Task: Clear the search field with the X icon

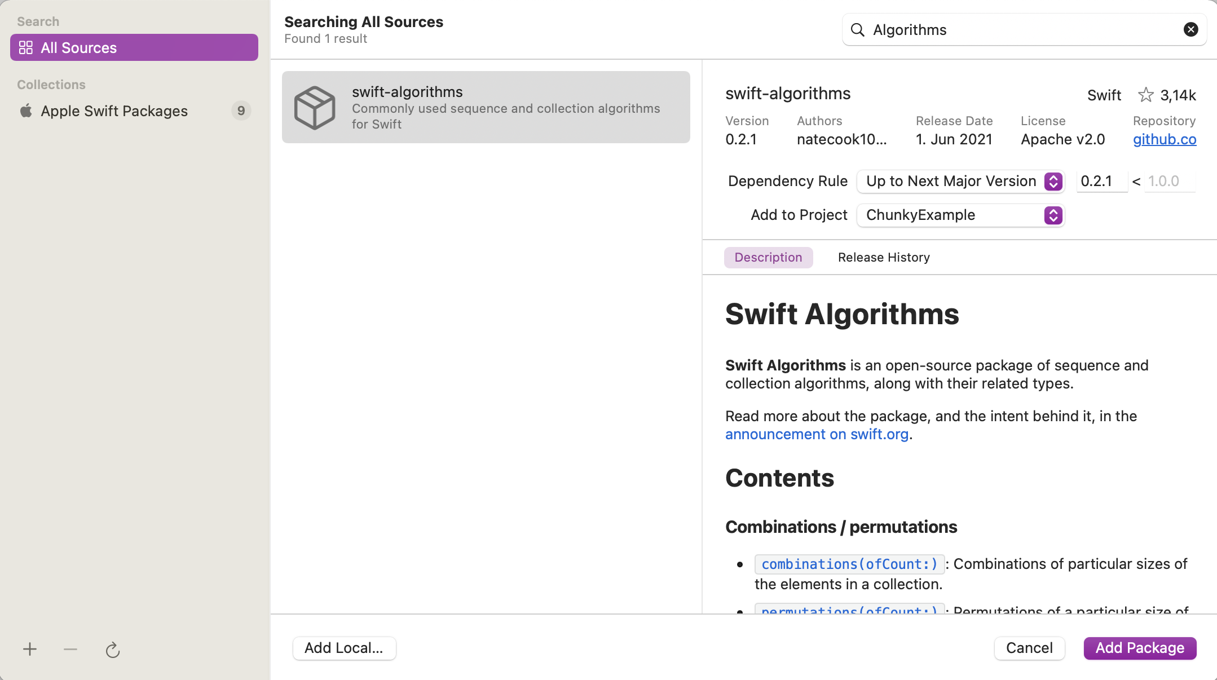Action: tap(1190, 29)
